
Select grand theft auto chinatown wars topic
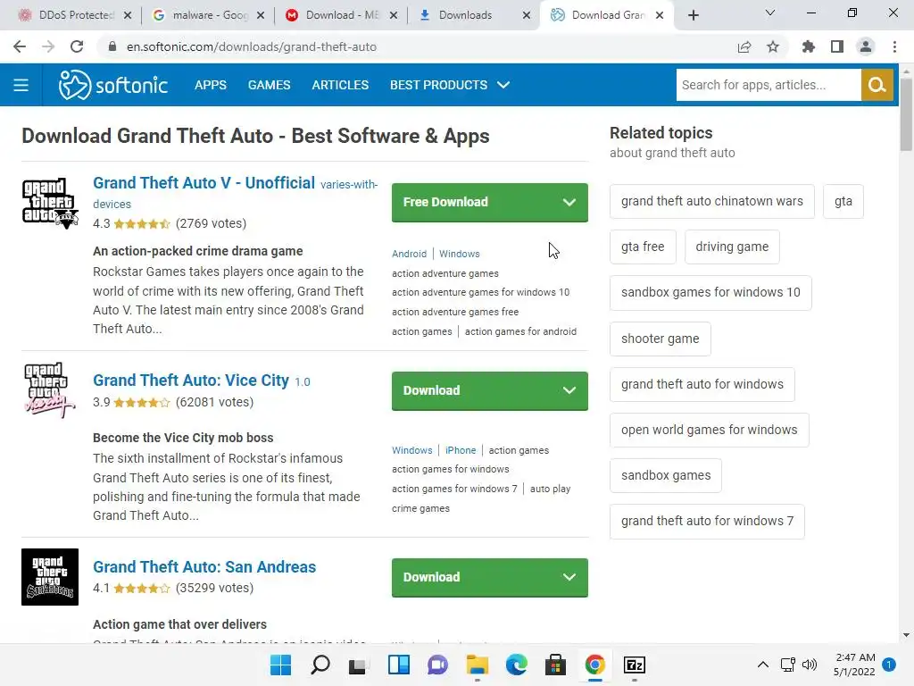(711, 201)
